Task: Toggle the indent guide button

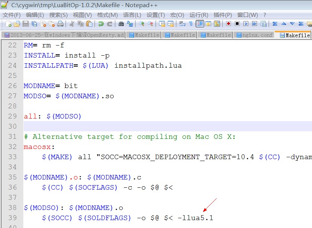Action: (200, 24)
